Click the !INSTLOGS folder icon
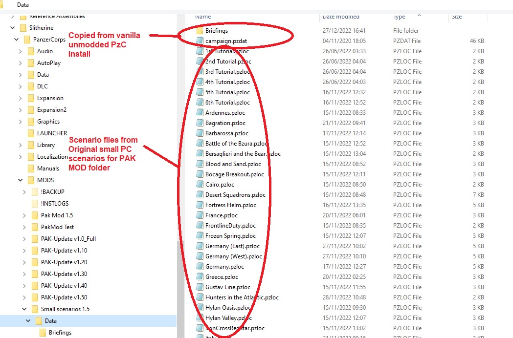The image size is (513, 338). pyautogui.click(x=35, y=204)
